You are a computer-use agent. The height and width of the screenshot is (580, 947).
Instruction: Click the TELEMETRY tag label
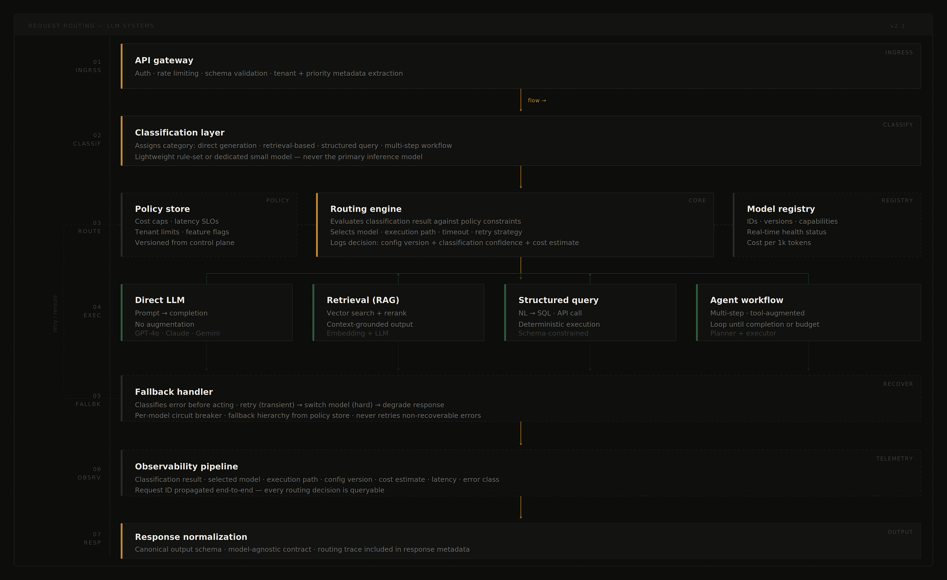(894, 459)
